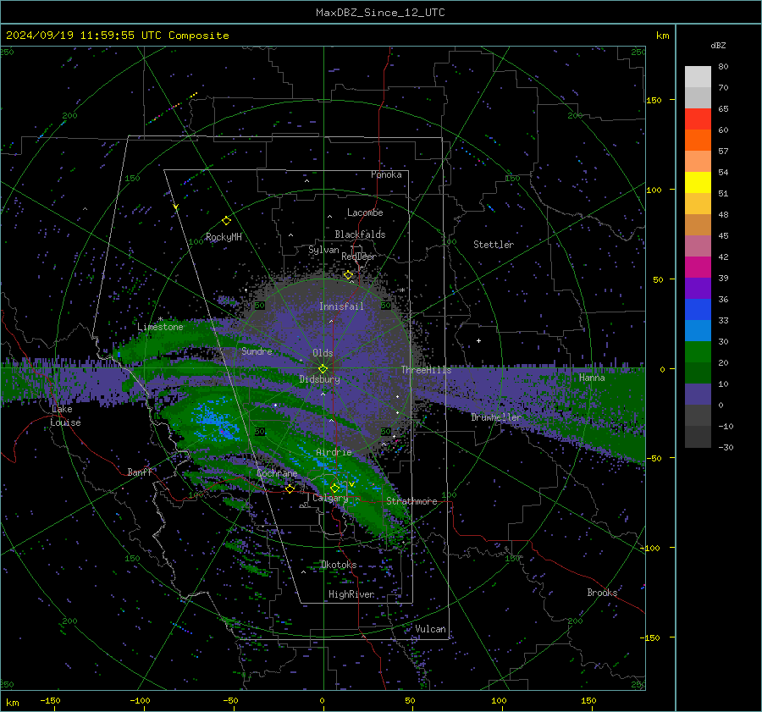Click the Cochrane town label
This screenshot has height=712, width=762.
click(277, 473)
